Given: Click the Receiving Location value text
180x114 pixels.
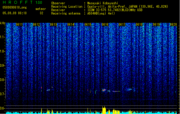Looking at the screenshot, I should click(128, 7).
